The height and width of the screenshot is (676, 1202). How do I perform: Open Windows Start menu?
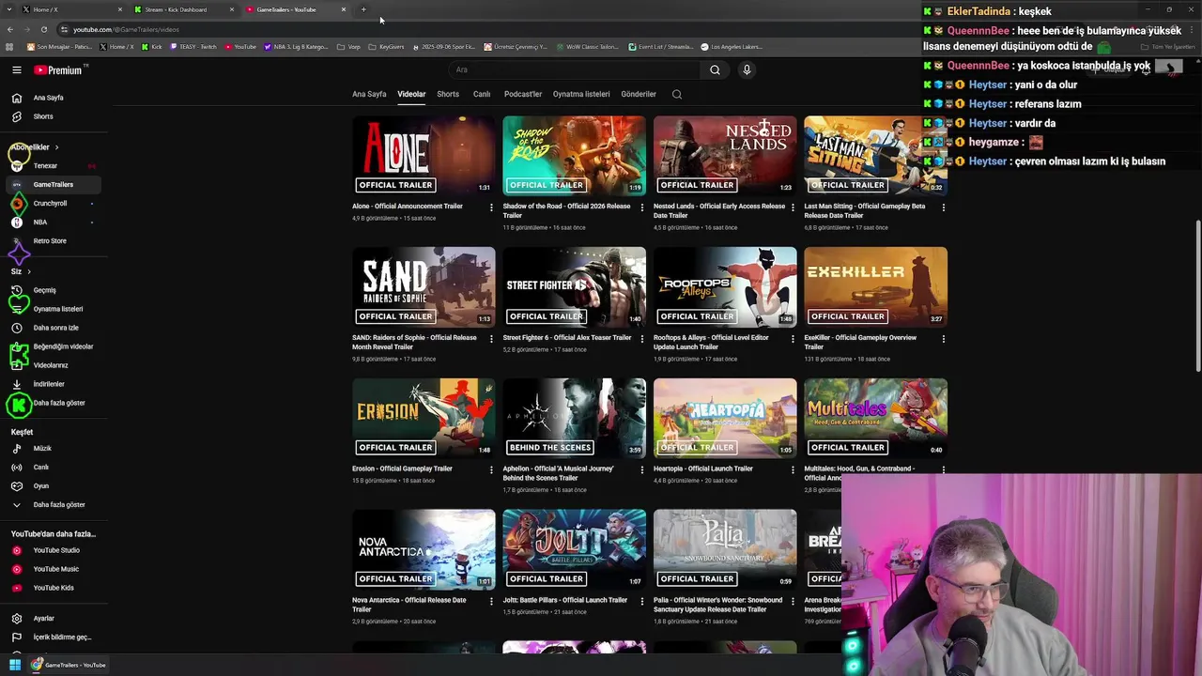pos(15,665)
